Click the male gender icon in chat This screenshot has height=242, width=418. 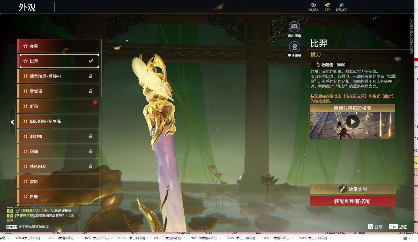[x=18, y=211]
